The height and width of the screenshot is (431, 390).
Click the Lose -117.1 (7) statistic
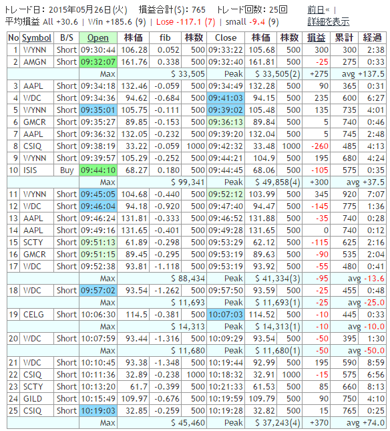(186, 22)
